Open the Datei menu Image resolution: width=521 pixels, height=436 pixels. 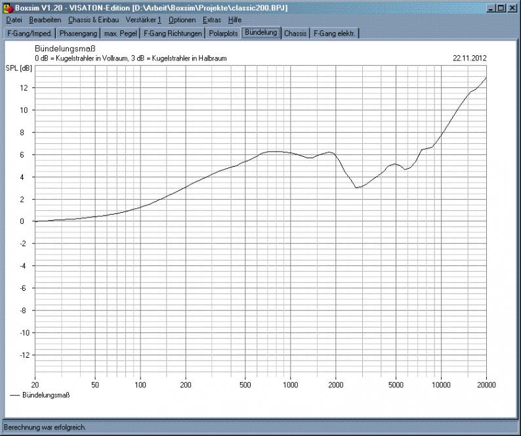coord(14,20)
